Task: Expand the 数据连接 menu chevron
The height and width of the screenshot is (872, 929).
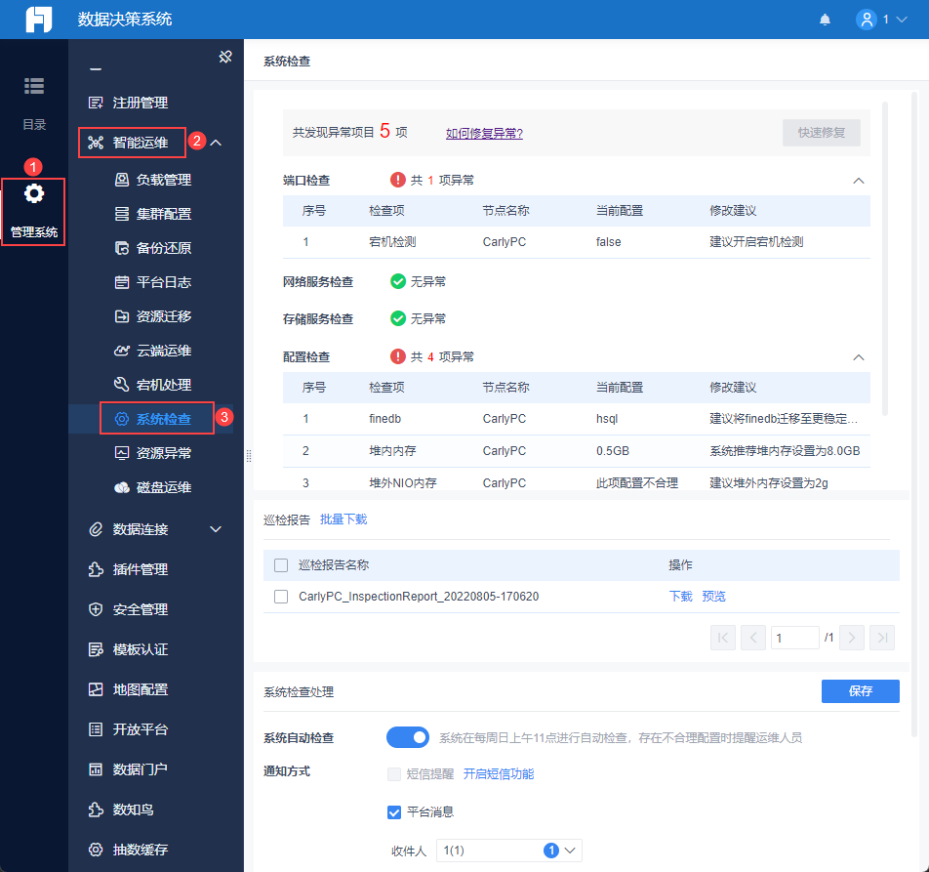Action: pyautogui.click(x=217, y=529)
